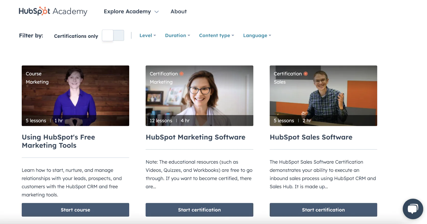
Task: Click the '12 lessons' text
Action: point(161,121)
